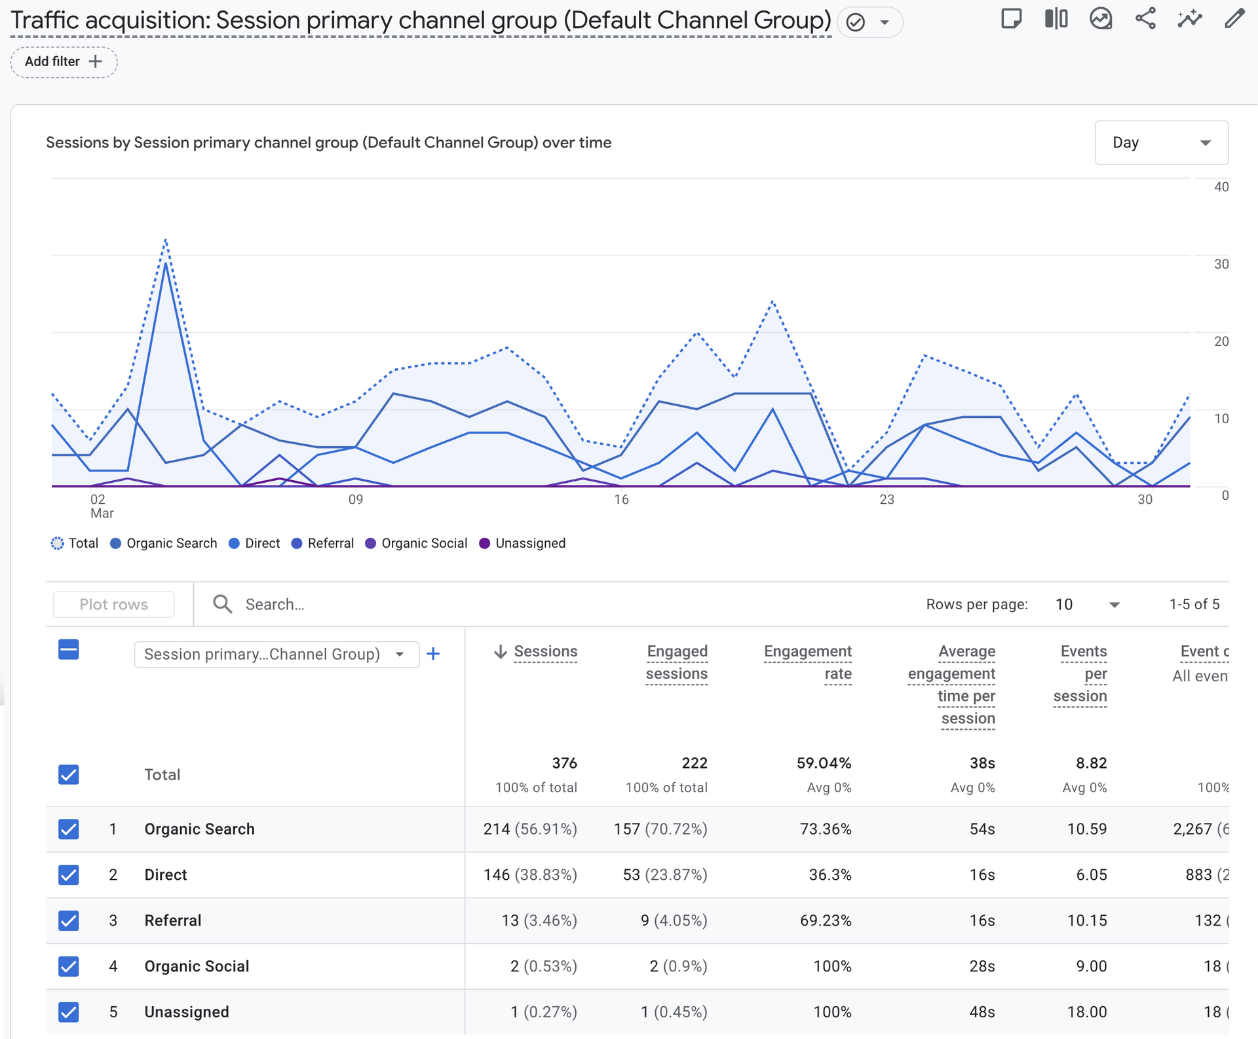This screenshot has height=1039, width=1258.
Task: Toggle the select-all rows checkbox in header
Action: click(69, 650)
